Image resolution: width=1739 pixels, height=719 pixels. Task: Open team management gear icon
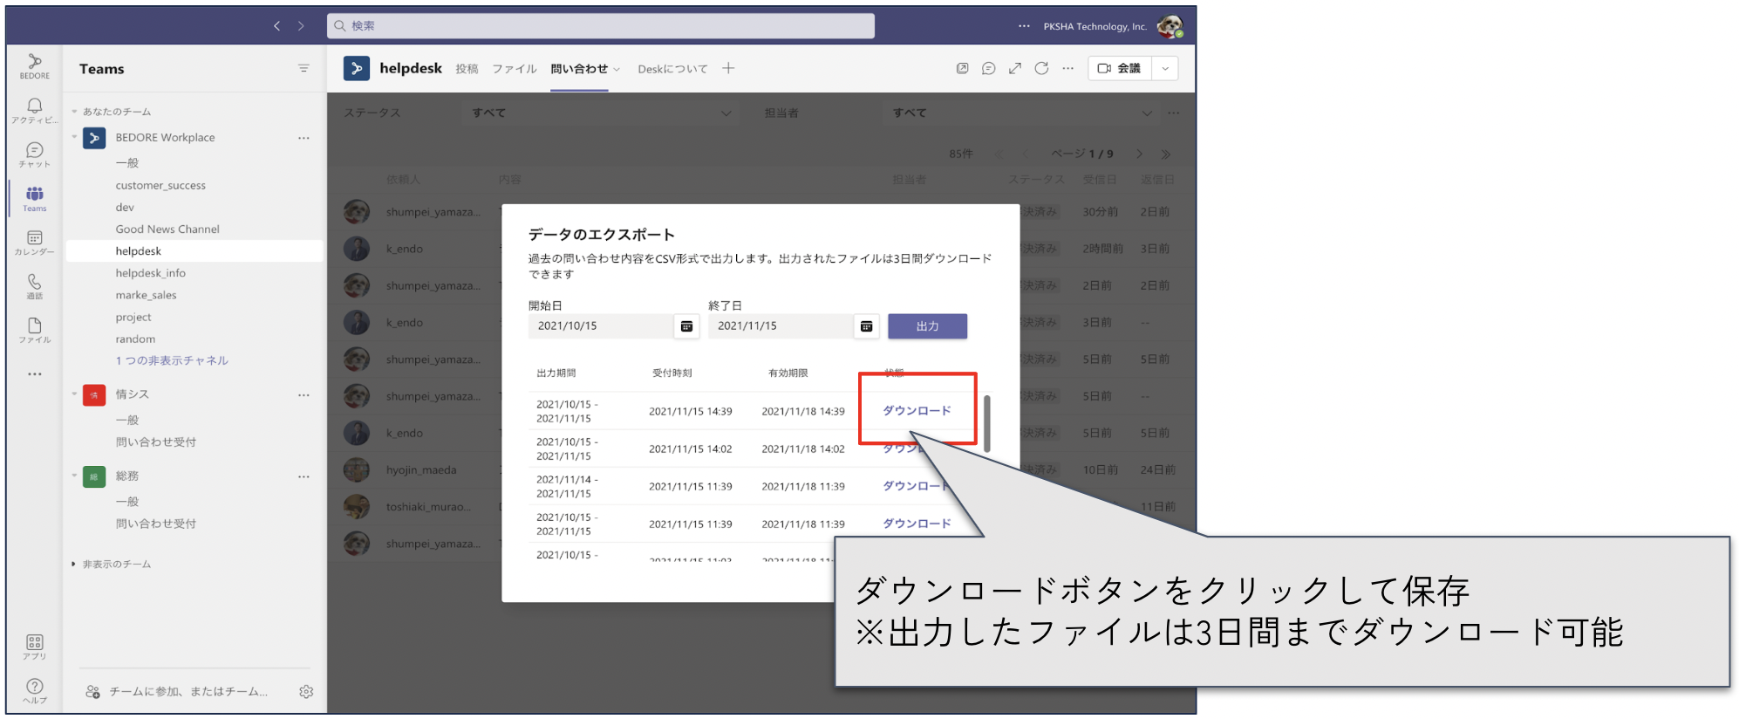[306, 692]
